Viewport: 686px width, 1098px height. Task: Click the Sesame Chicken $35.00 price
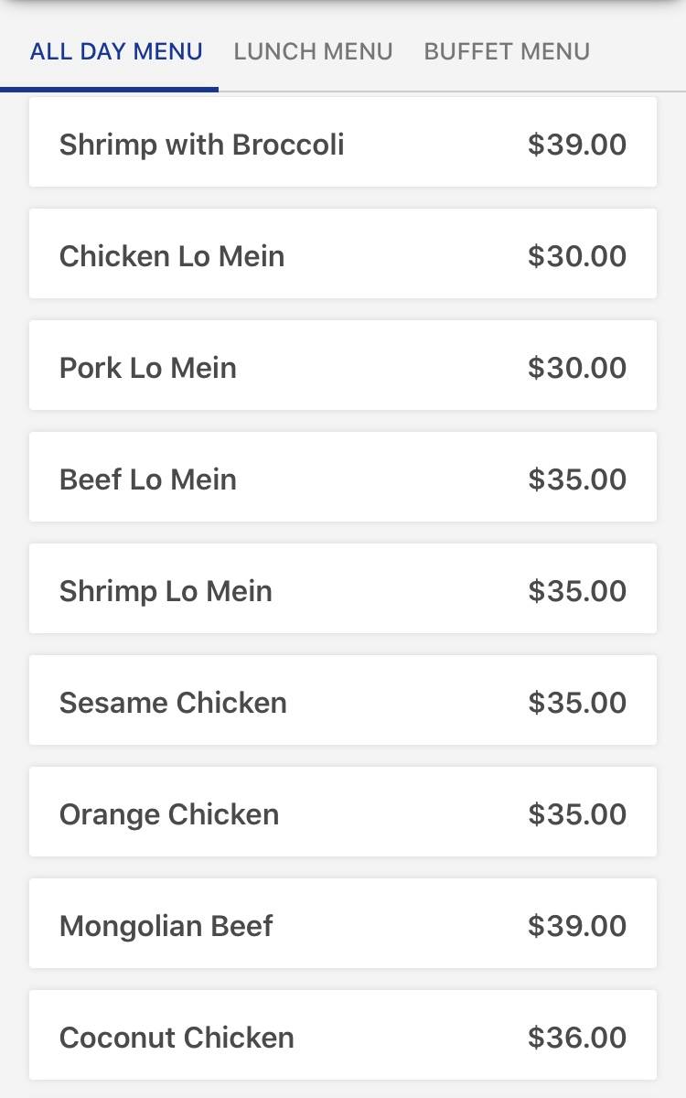577,703
